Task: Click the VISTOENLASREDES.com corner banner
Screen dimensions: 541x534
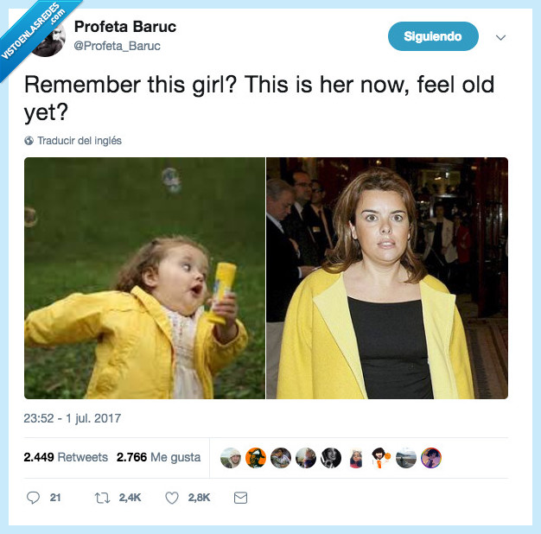Action: 33,33
